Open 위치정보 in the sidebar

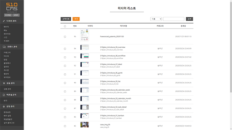pyautogui.click(x=7, y=77)
